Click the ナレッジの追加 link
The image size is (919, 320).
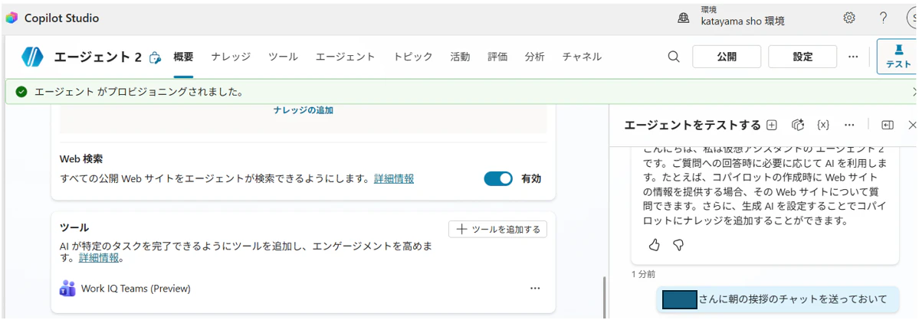tap(303, 110)
